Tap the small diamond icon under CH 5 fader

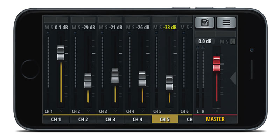tap(170, 111)
